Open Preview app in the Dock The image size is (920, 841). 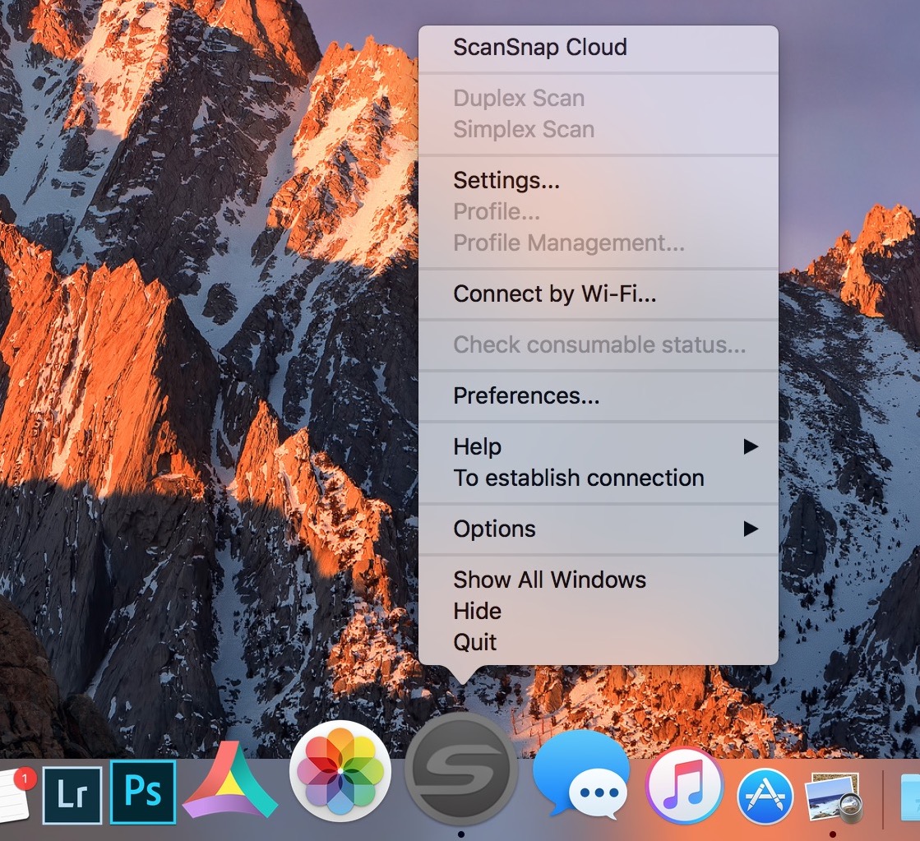click(833, 797)
